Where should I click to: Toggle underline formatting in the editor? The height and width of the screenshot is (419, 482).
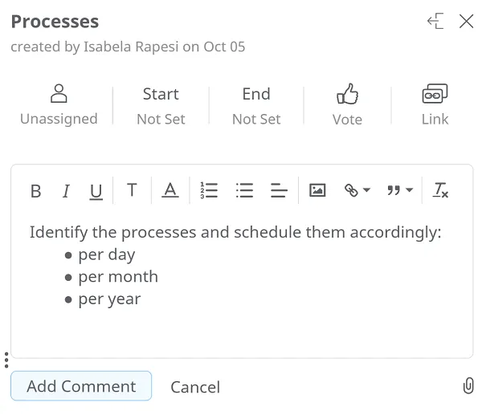[96, 192]
